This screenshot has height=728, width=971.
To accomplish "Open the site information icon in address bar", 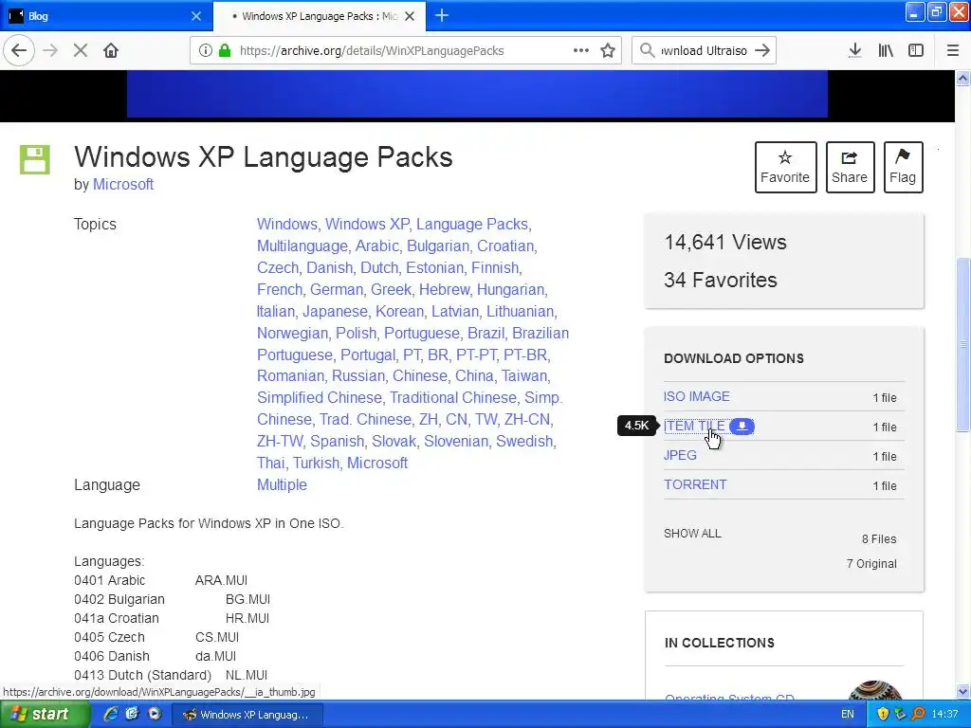I will [205, 51].
